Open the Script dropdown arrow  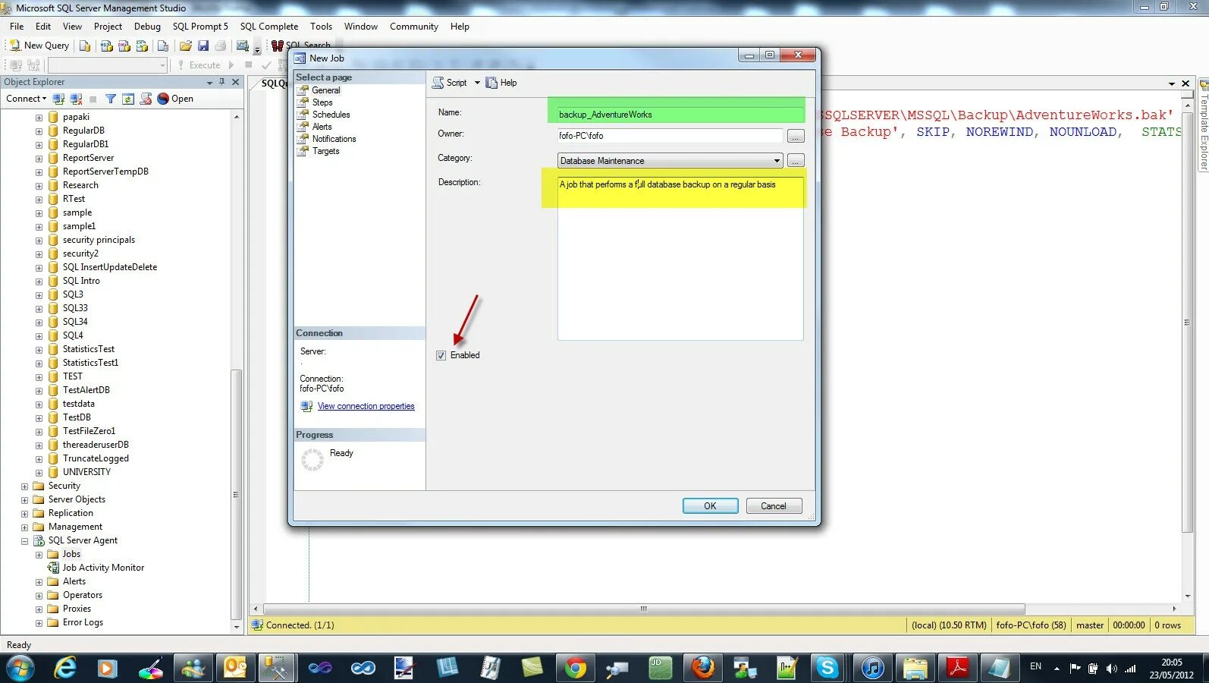[x=477, y=83]
